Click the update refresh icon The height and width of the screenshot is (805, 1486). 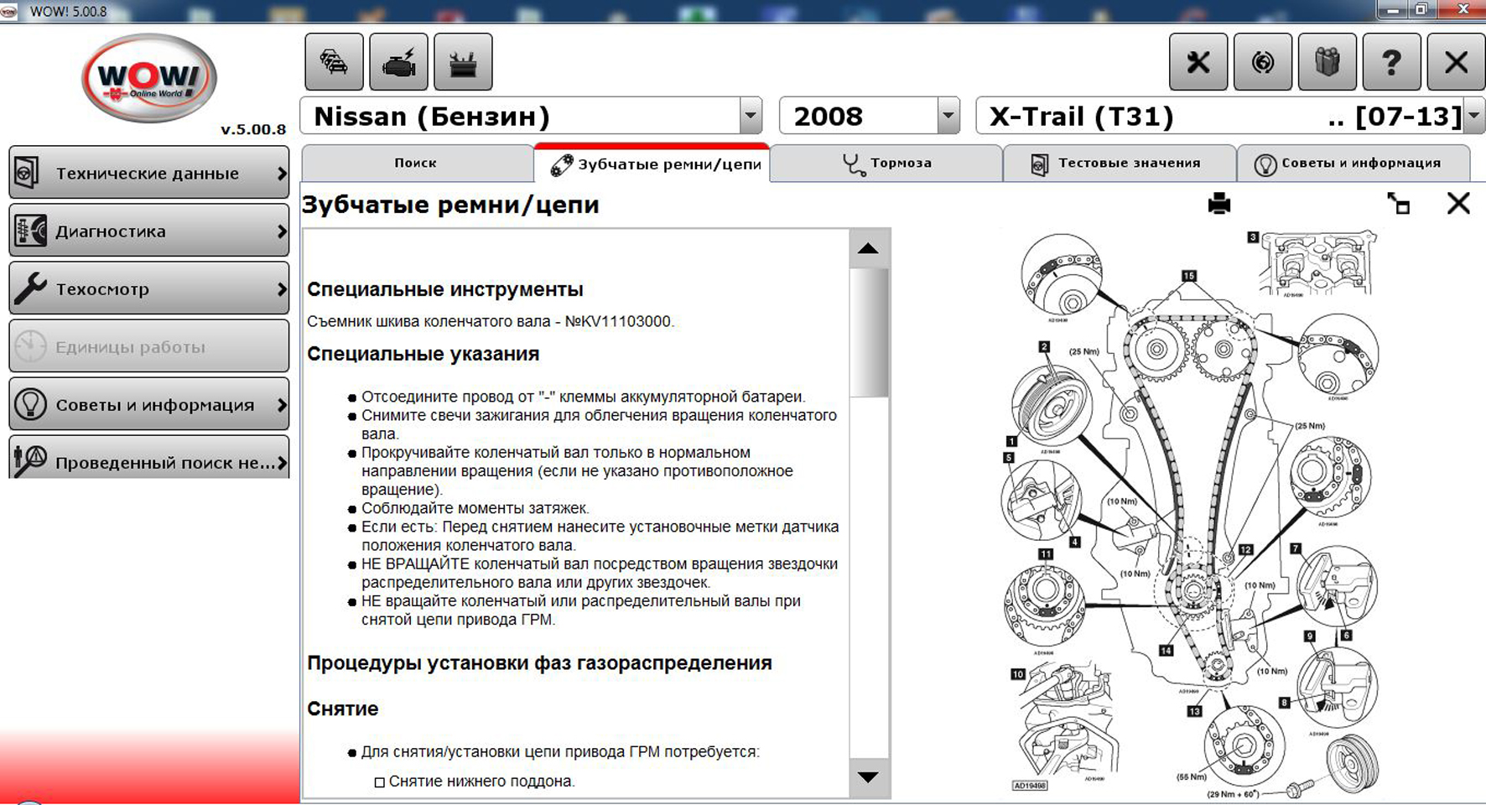[1262, 62]
